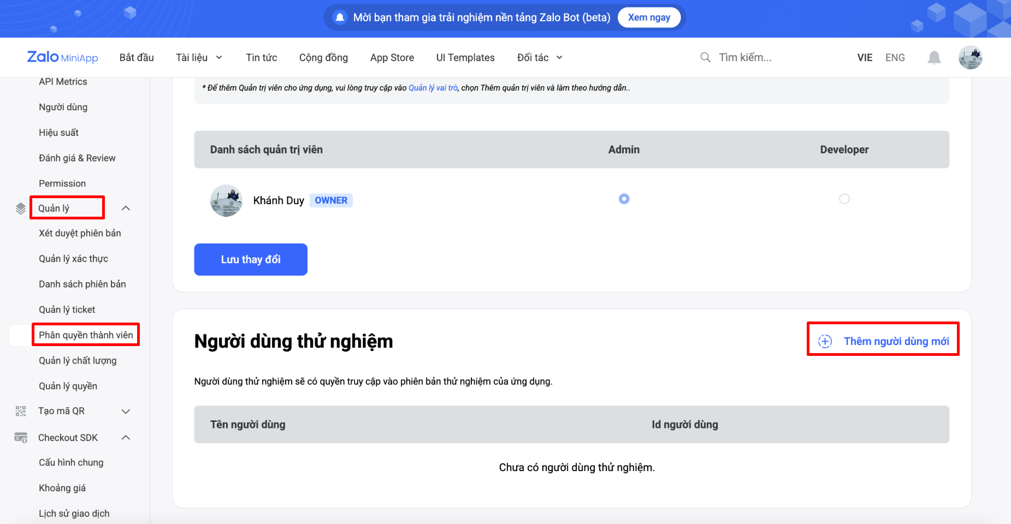The image size is (1011, 524).
Task: Click the Quản lý layers icon
Action: tap(21, 209)
